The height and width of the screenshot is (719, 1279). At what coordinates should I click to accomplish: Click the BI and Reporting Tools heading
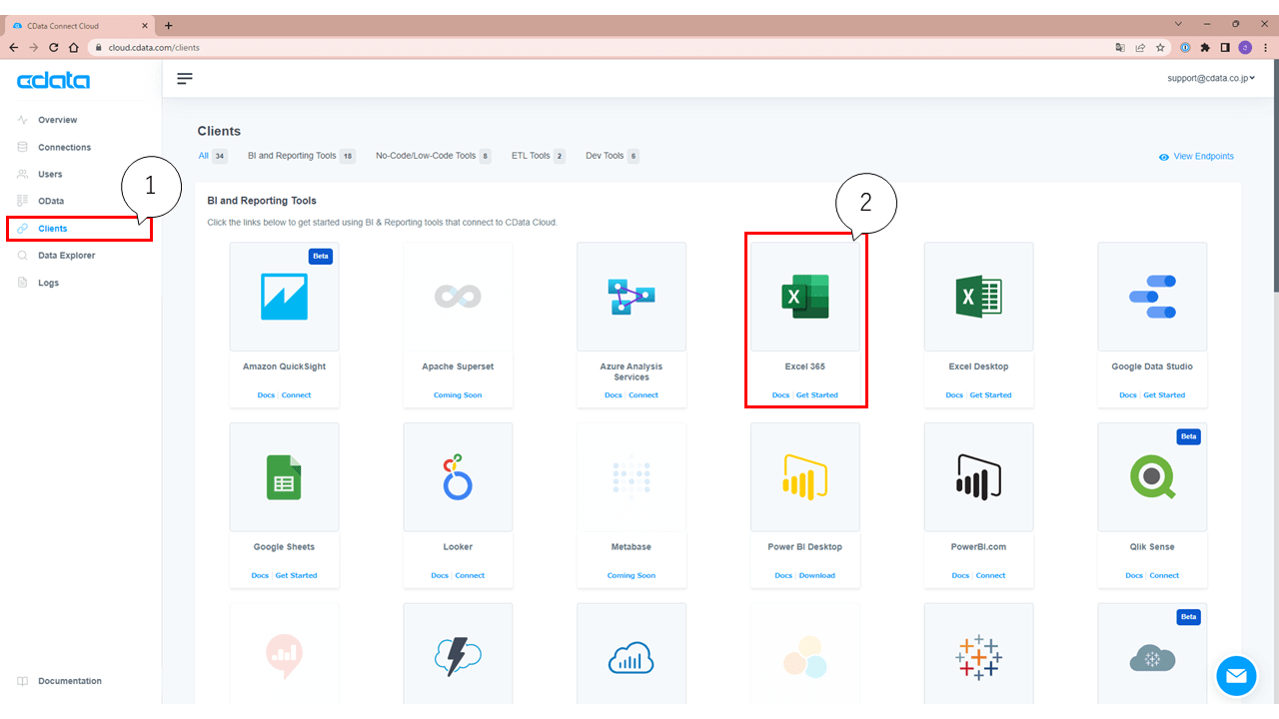262,201
